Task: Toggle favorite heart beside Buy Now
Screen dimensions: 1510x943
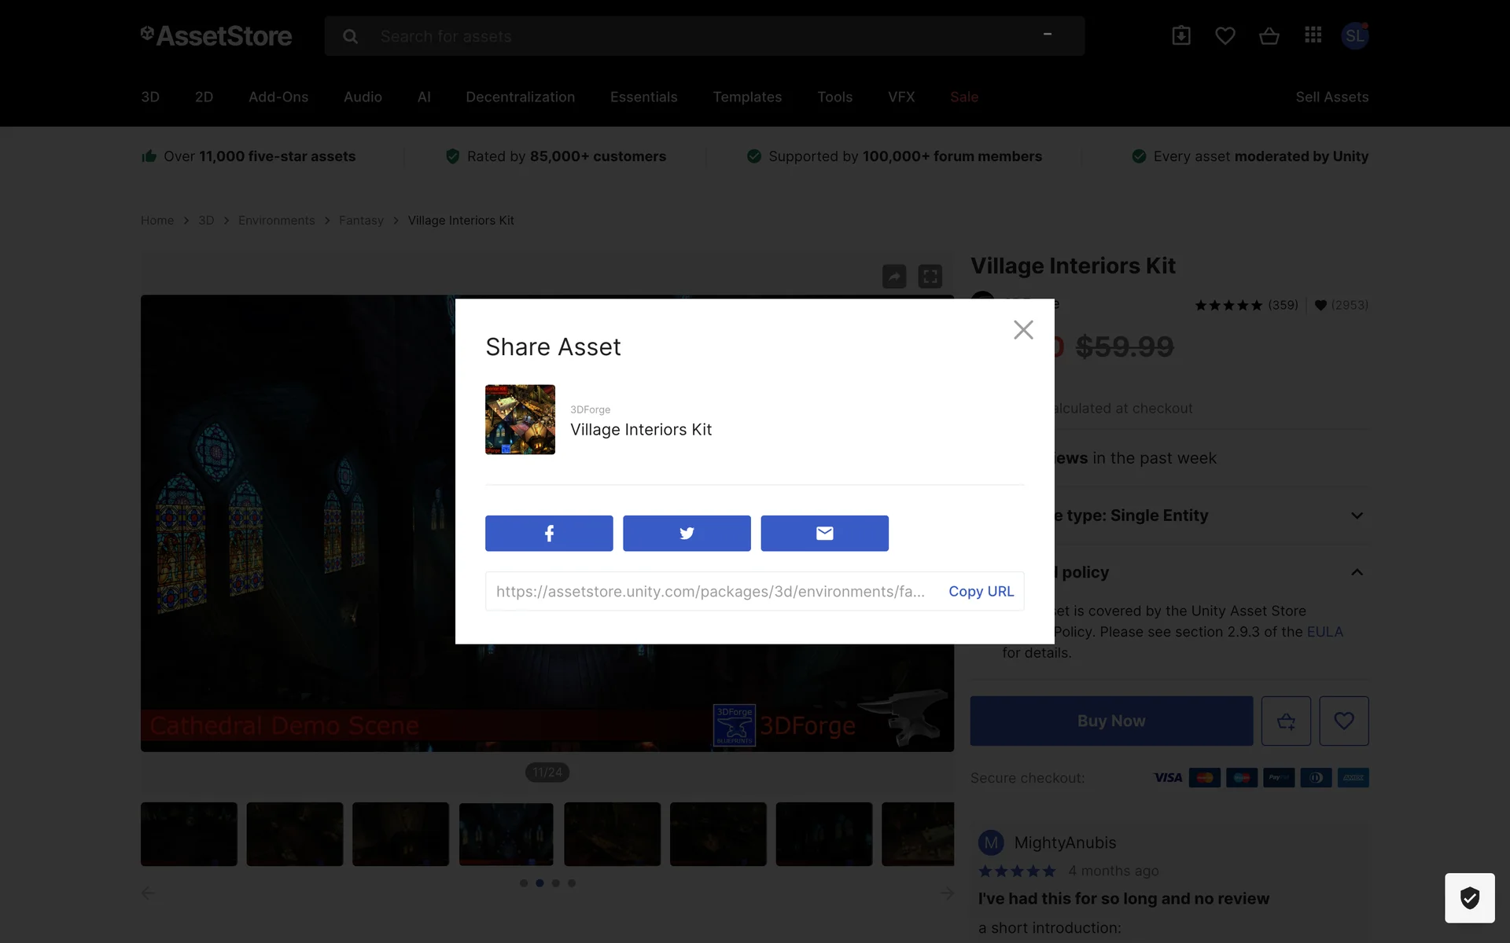Action: coord(1343,721)
